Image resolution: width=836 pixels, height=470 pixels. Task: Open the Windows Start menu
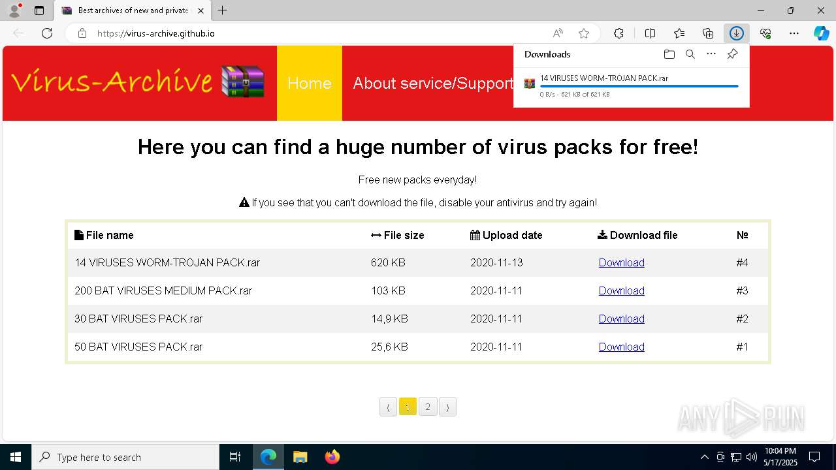(16, 457)
